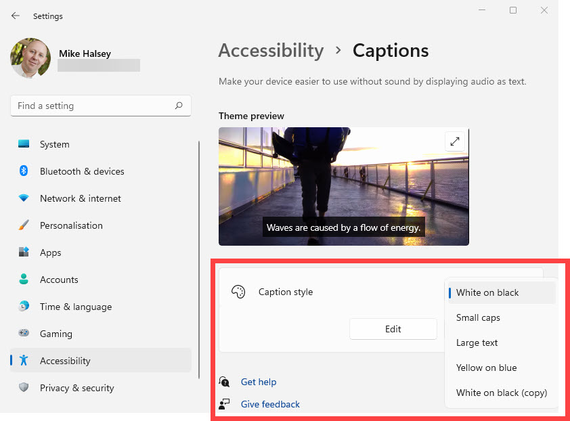Click the Accessibility breadcrumb heading

coord(271,51)
